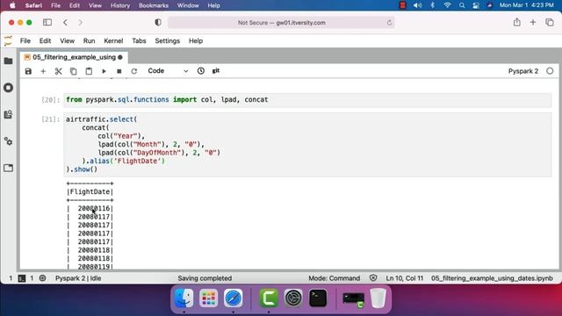Go forward in Safari
The image size is (562, 316).
[80, 22]
